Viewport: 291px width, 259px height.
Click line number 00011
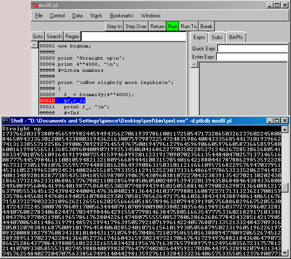click(47, 107)
